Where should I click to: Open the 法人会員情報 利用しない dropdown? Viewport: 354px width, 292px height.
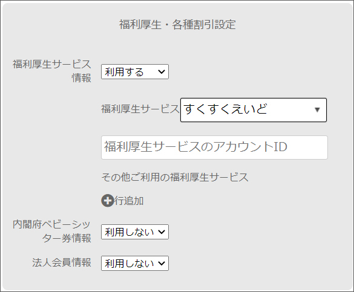click(x=135, y=263)
